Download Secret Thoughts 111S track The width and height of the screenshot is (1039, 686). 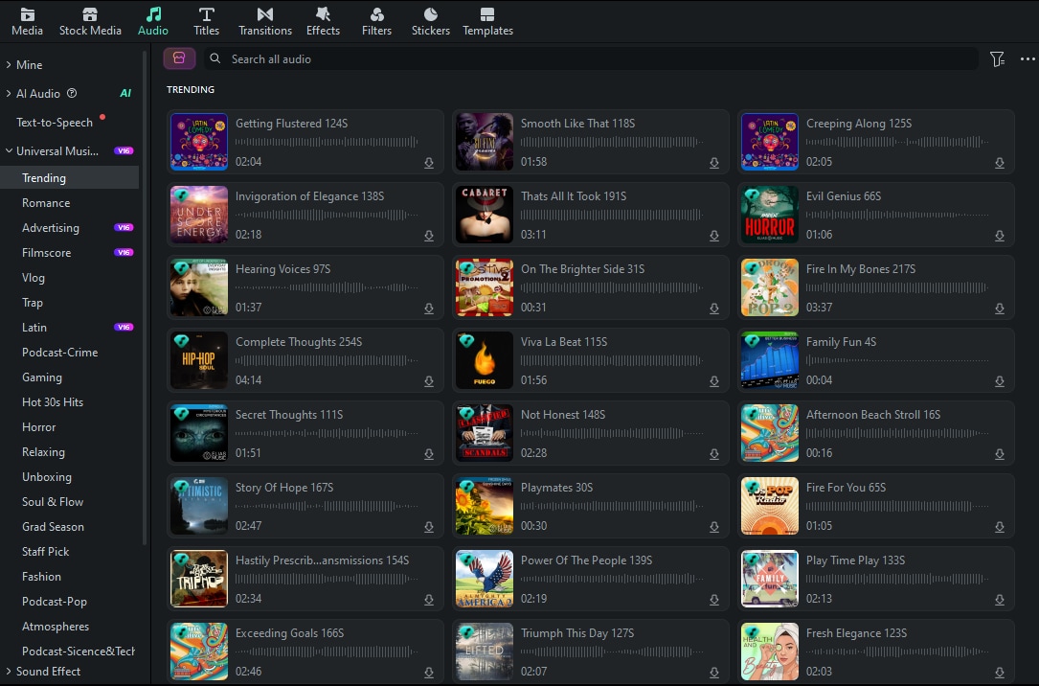point(429,454)
